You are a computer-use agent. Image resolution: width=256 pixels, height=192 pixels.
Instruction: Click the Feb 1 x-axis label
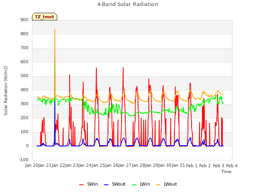(x=192, y=166)
